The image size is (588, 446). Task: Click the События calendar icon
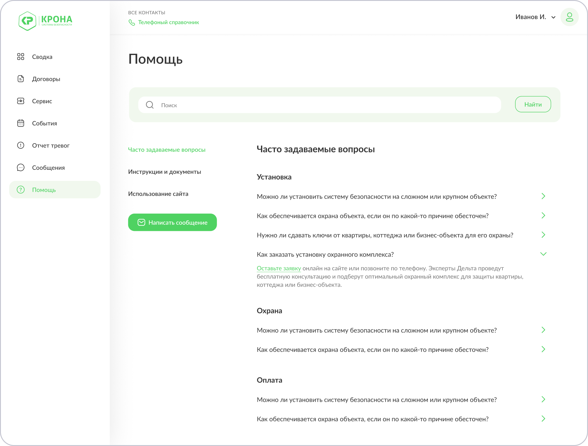coord(21,123)
